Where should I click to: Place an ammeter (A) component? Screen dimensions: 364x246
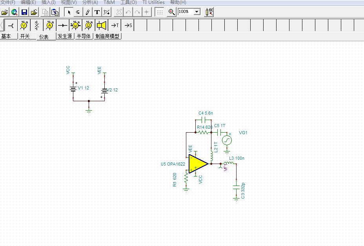click(x=50, y=26)
